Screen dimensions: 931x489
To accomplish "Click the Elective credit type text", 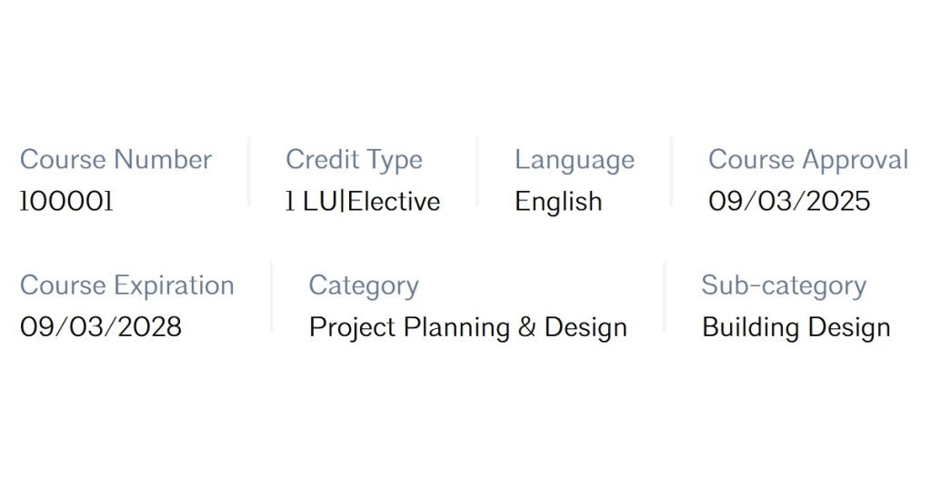I will pos(394,202).
